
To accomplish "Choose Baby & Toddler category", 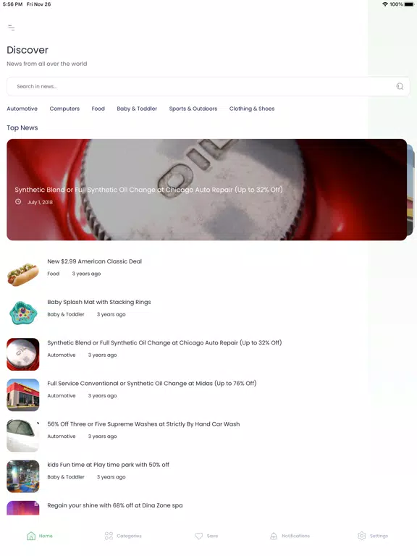I will pyautogui.click(x=137, y=109).
